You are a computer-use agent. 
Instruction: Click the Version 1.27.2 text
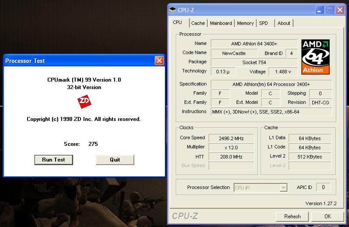[321, 203]
